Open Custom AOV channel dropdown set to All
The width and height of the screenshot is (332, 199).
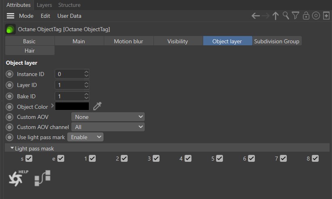click(x=108, y=127)
